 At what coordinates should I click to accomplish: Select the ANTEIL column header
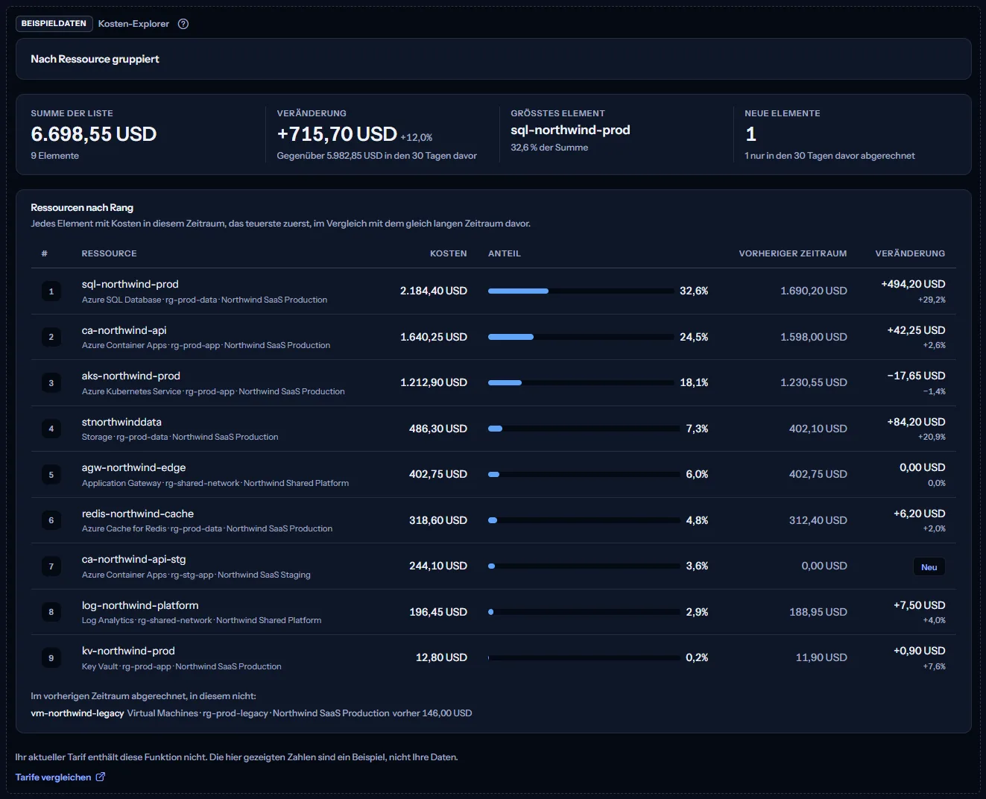coord(505,253)
